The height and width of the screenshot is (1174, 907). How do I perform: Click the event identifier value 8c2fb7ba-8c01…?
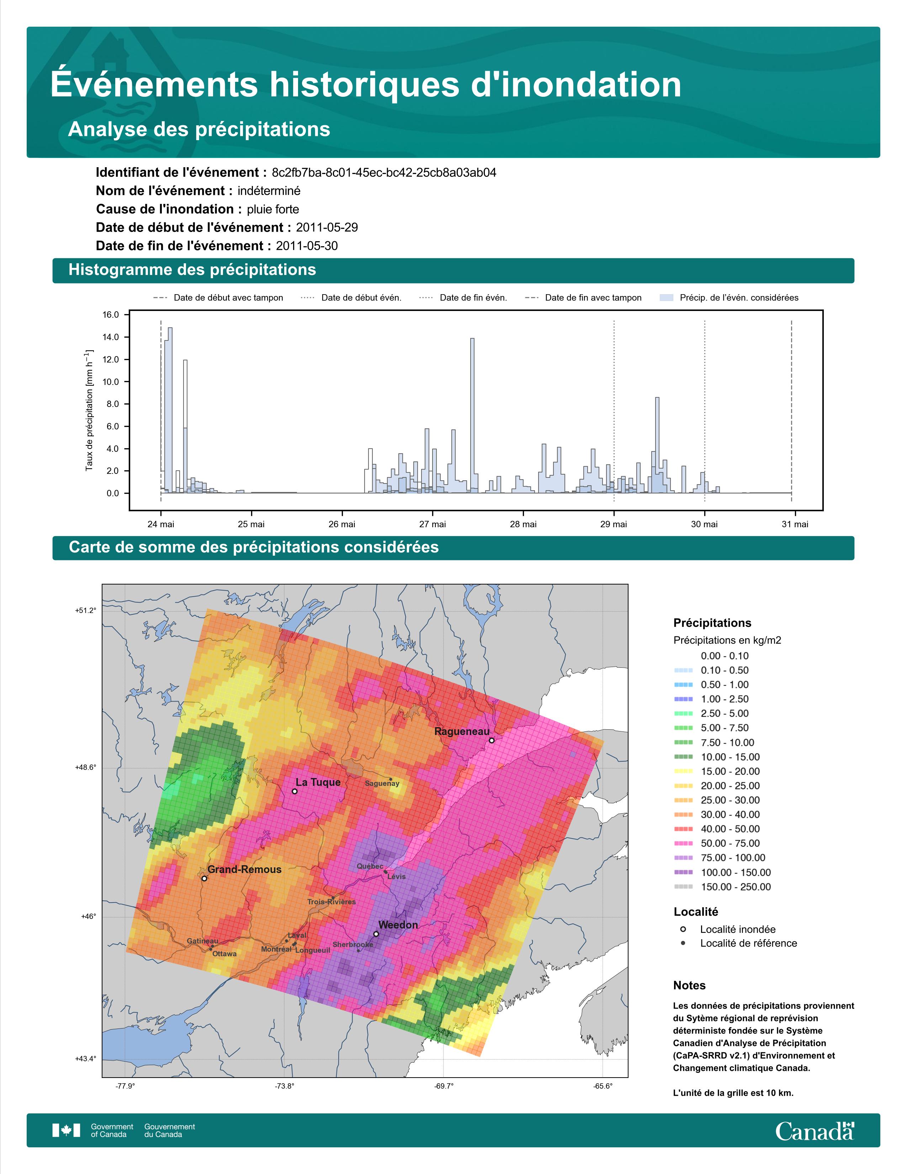point(384,173)
